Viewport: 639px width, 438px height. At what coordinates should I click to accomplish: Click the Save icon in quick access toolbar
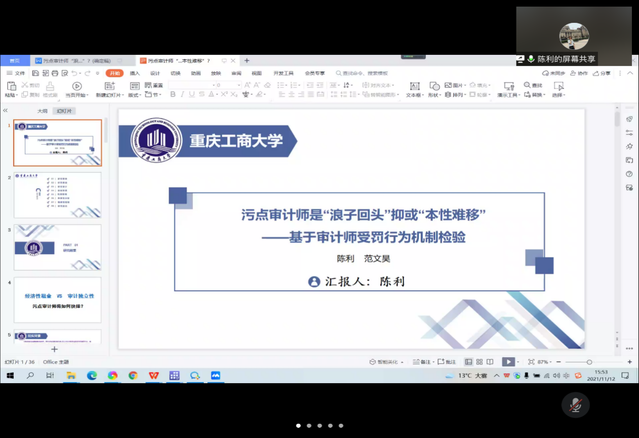(36, 73)
